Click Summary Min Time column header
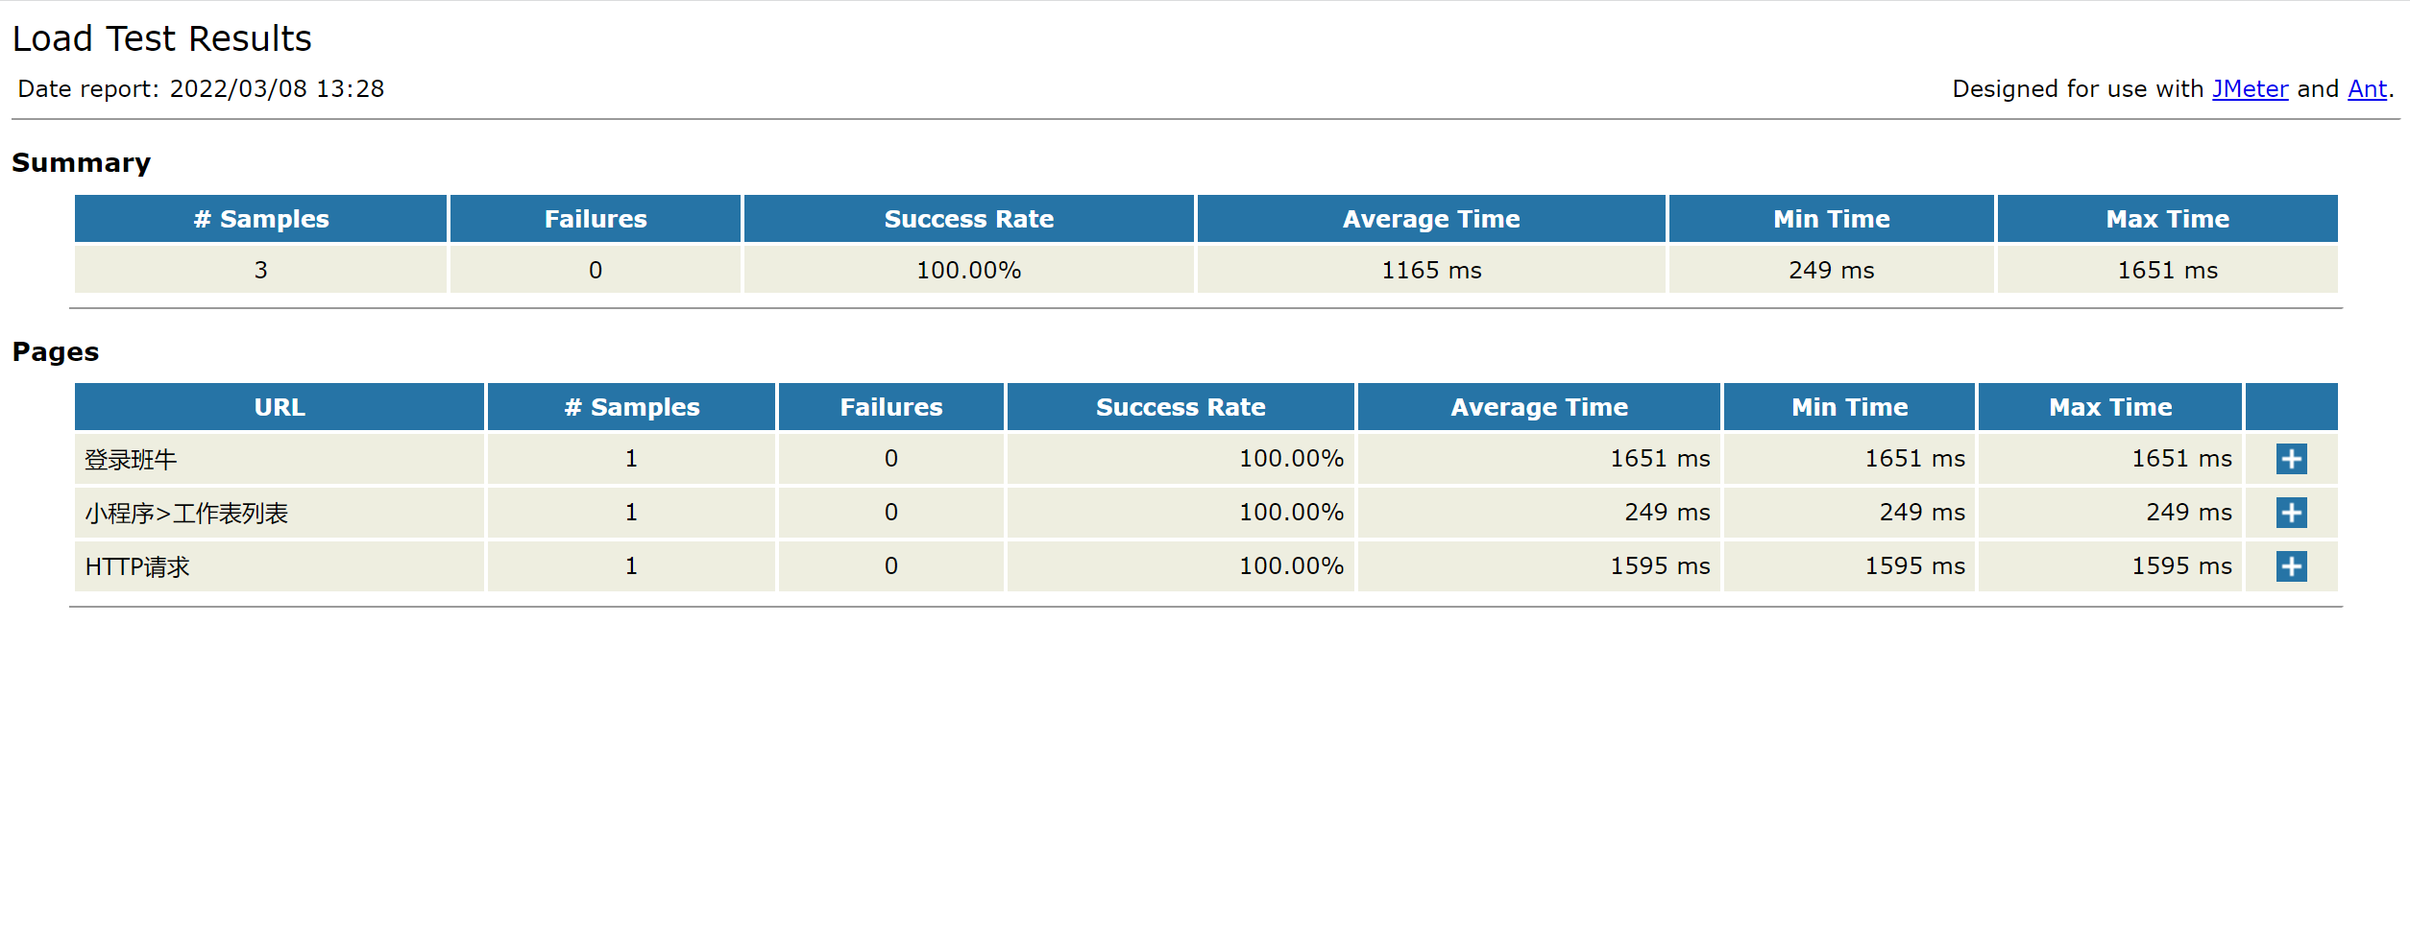This screenshot has height=936, width=2410. [x=1832, y=219]
